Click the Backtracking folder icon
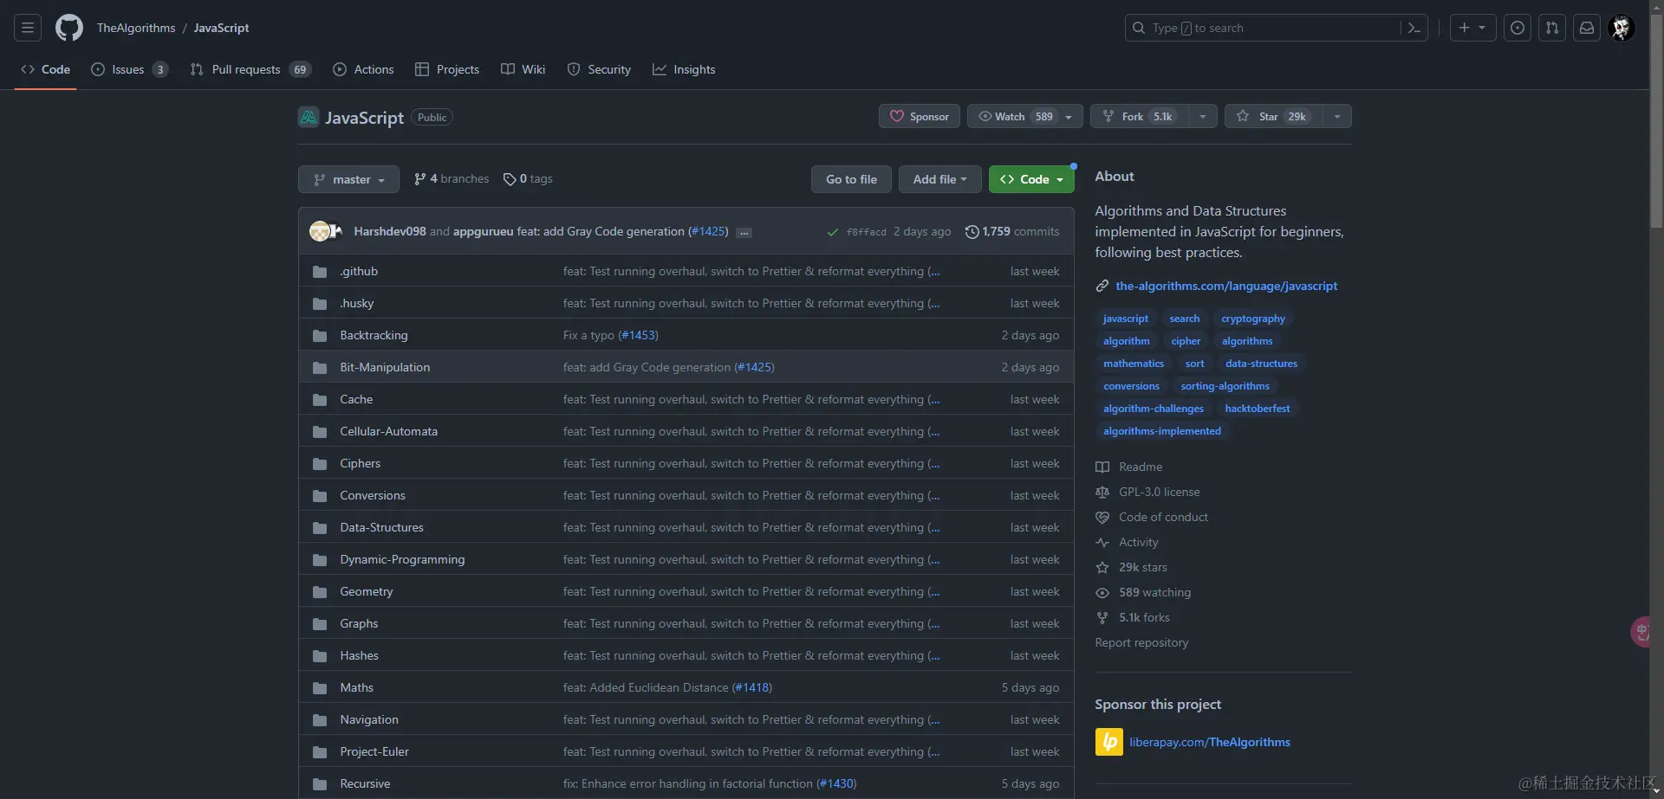Viewport: 1664px width, 799px height. click(320, 336)
